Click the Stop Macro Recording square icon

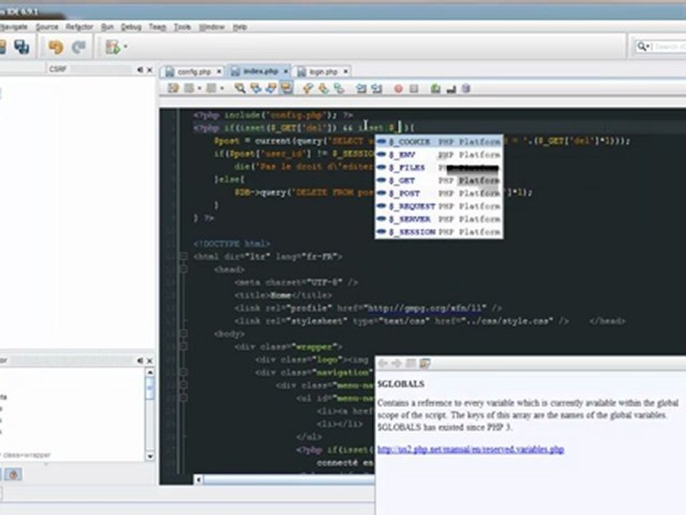[x=414, y=89]
